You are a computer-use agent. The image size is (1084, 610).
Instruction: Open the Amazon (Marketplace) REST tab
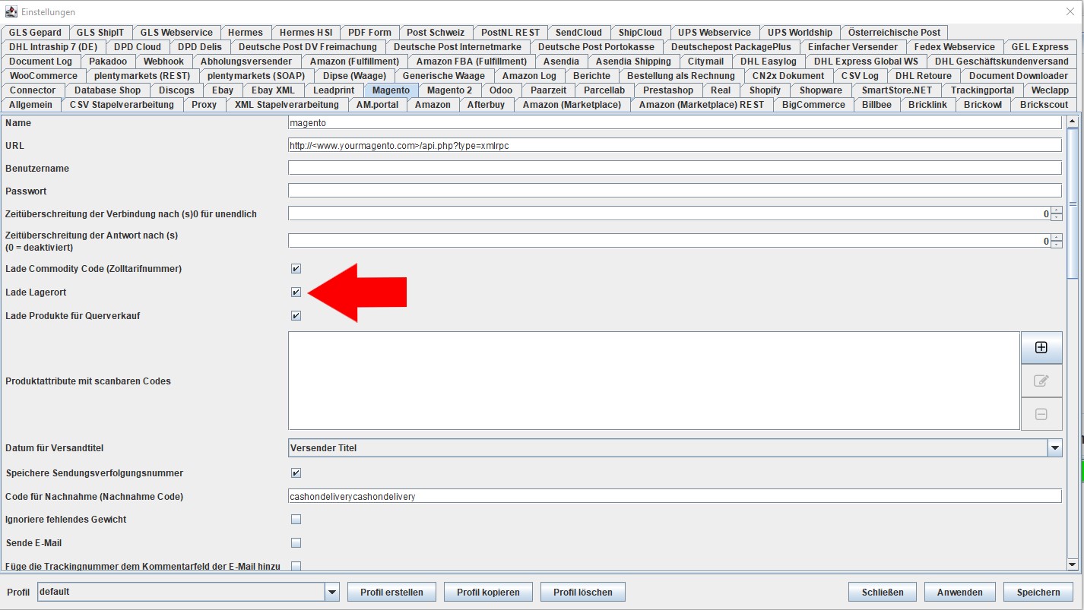[x=702, y=105]
